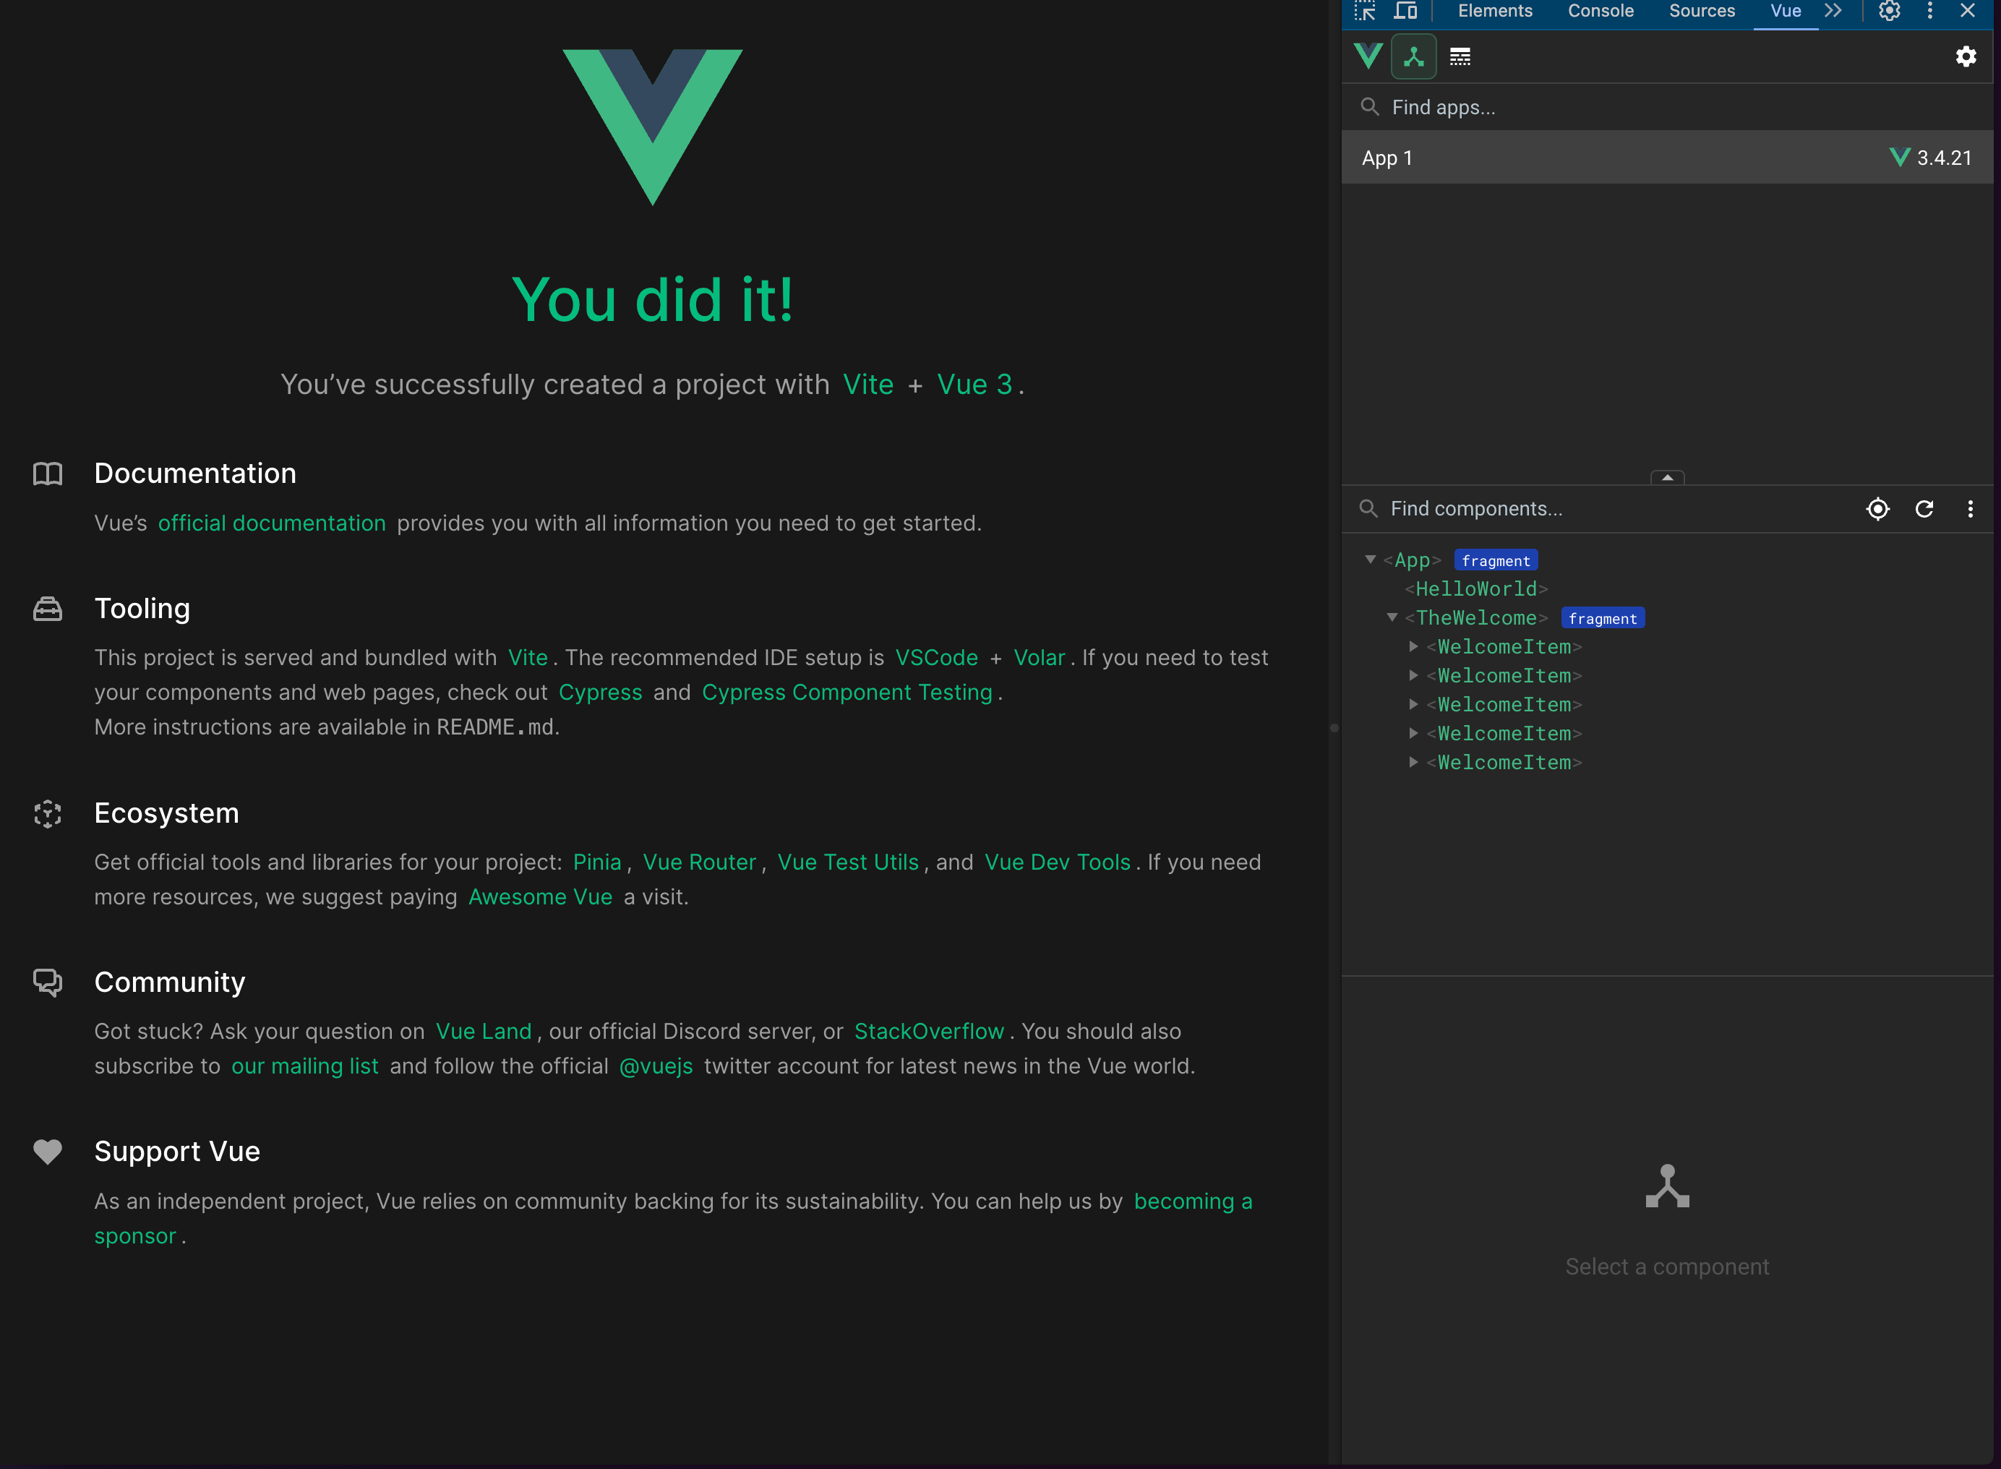This screenshot has width=2001, height=1469.
Task: Click Find components search input field
Action: 1601,507
